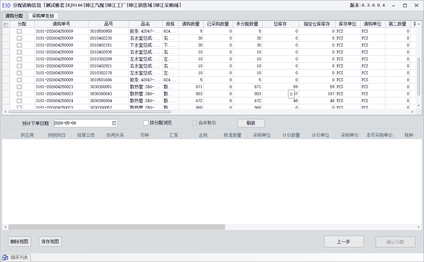Click the 库存单位 column header

click(348, 24)
